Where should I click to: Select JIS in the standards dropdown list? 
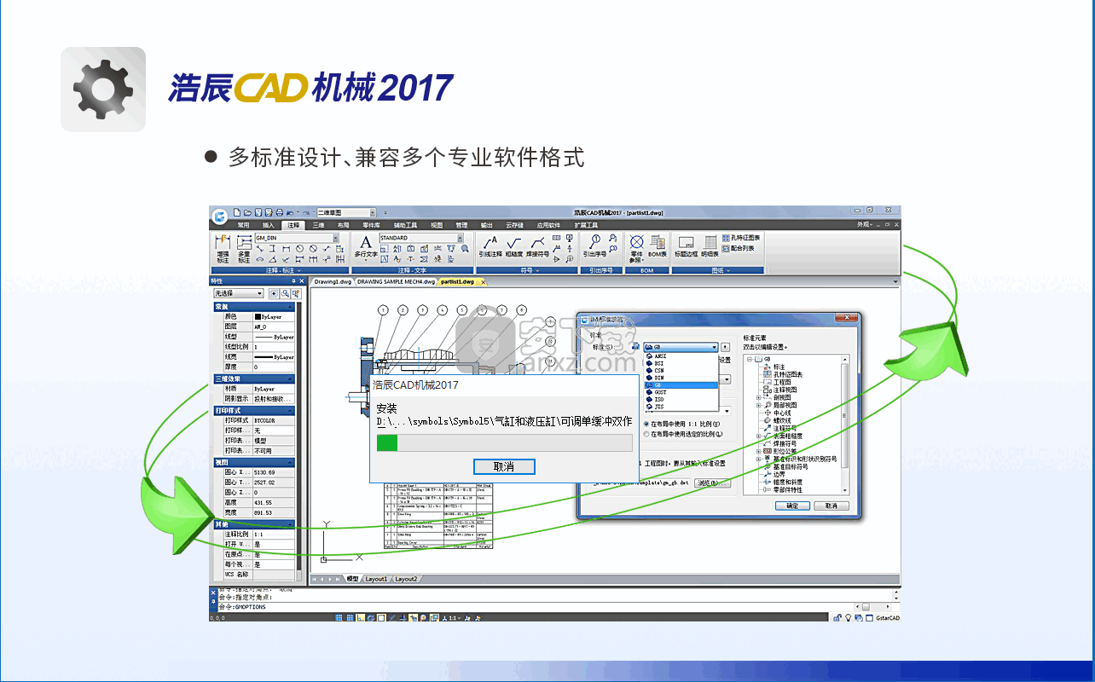pos(681,407)
